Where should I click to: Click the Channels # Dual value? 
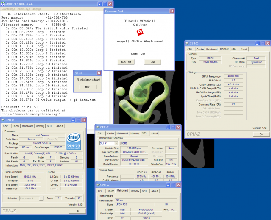(256, 58)
